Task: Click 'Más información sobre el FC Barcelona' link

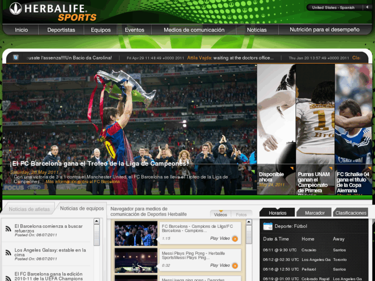Action: pos(83,181)
